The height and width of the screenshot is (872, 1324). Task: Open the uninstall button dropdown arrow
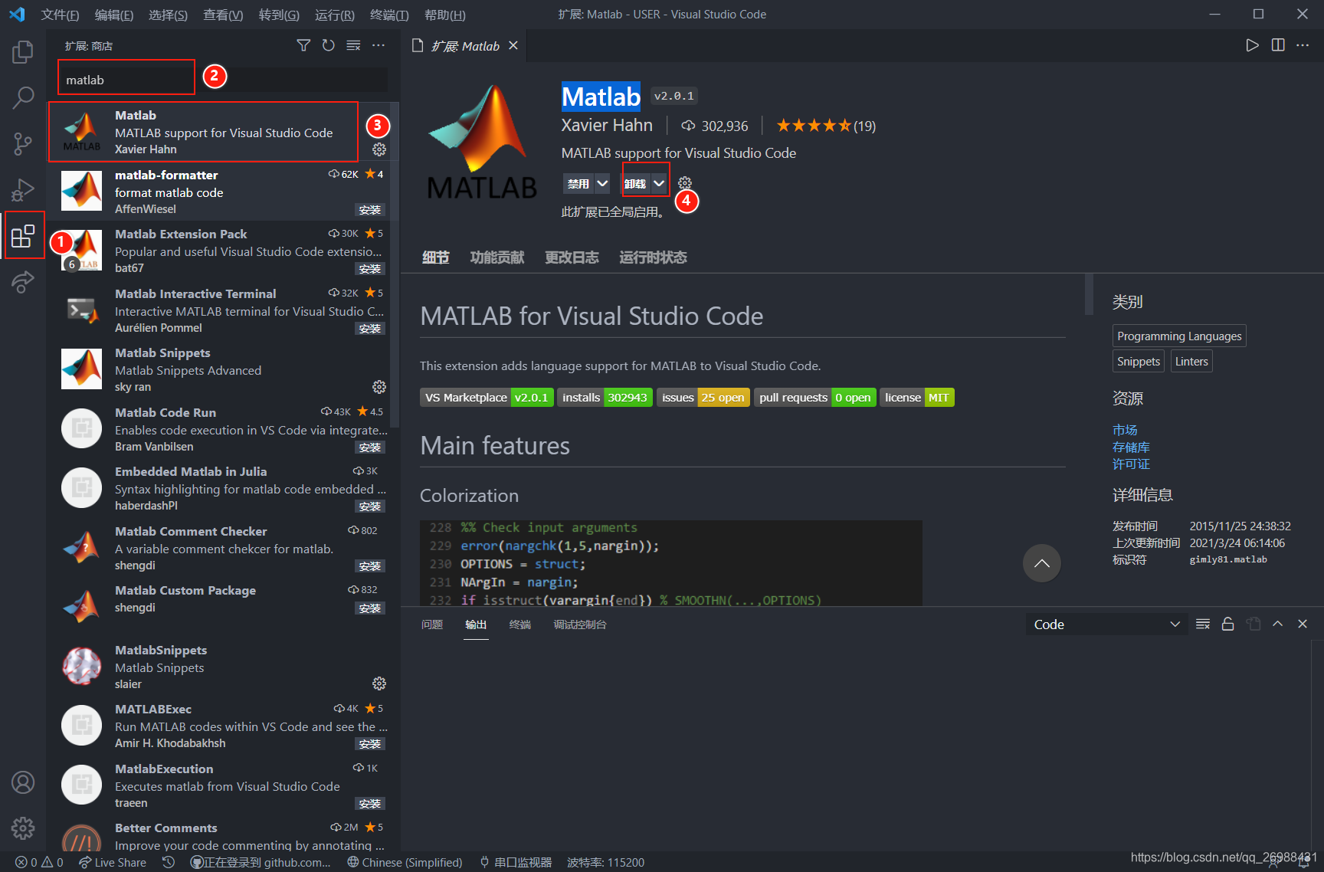coord(659,183)
